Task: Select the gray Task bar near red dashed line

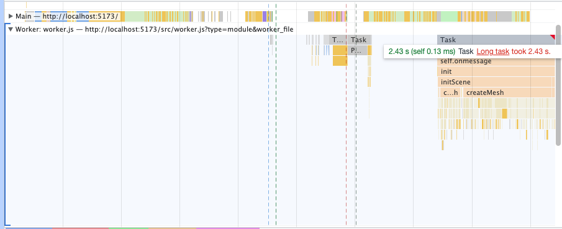Action: [360, 40]
